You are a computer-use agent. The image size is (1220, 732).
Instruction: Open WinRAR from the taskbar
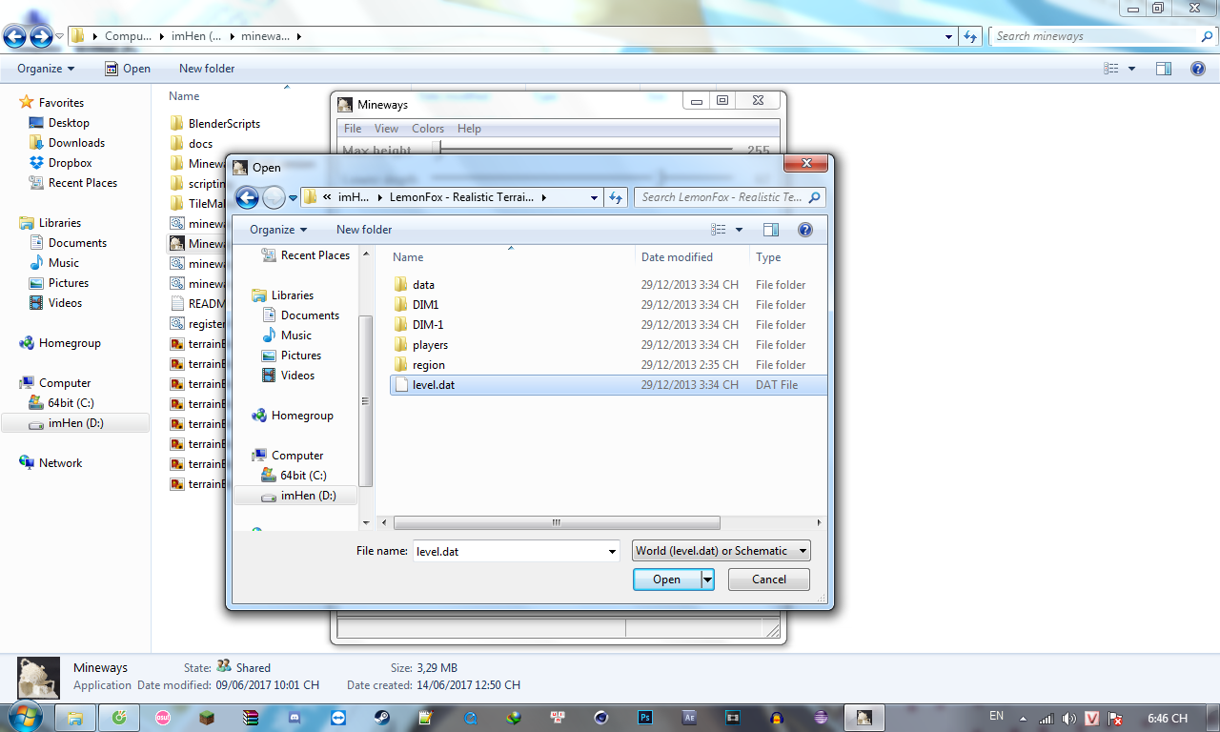click(x=251, y=718)
